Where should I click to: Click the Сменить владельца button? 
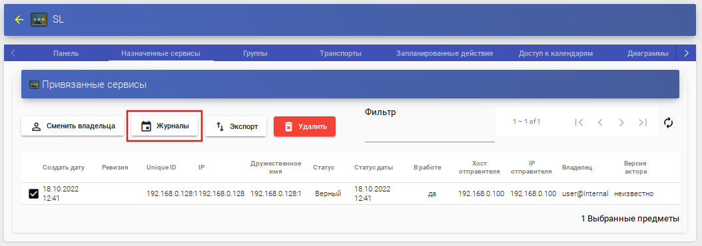click(72, 126)
